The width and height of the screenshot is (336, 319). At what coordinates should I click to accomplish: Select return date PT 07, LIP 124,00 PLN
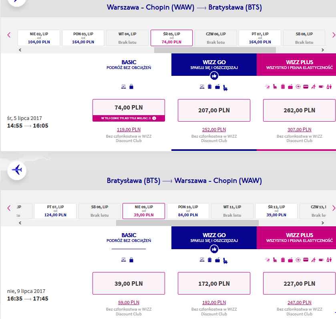pos(55,211)
